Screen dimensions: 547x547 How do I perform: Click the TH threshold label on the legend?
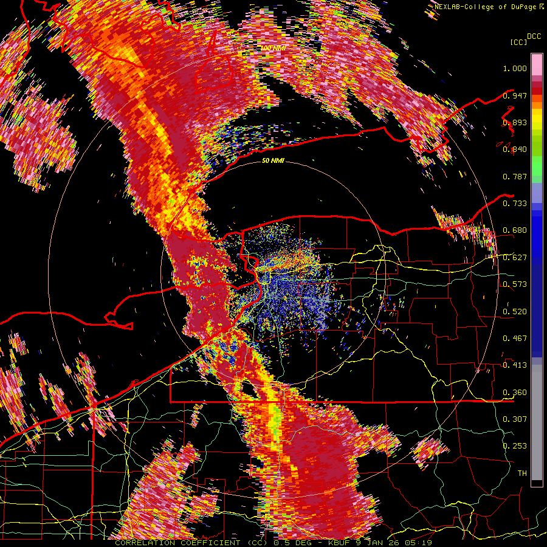522,473
